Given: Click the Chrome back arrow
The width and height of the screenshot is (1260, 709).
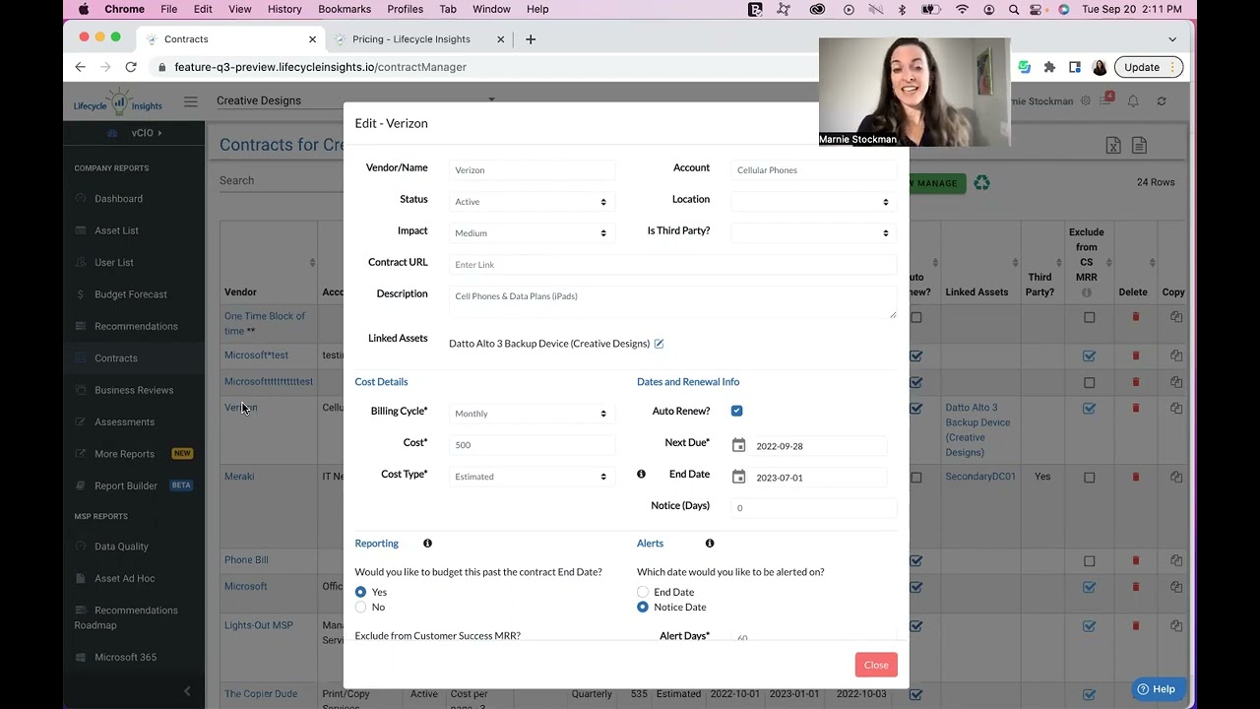Looking at the screenshot, I should tap(81, 67).
